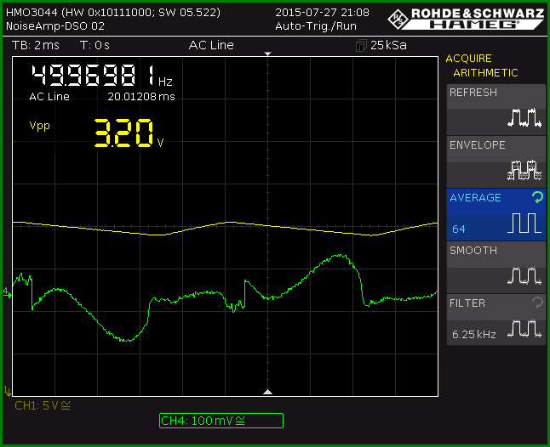Click the FILTER rotary knob arrow icon
Viewport: 550px width, 447px height.
[537, 303]
